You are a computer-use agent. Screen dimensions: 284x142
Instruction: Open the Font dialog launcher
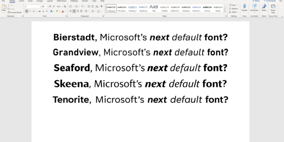click(67, 16)
